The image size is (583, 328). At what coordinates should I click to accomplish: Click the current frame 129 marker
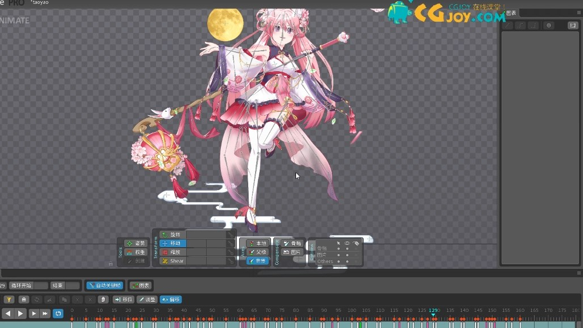433,311
